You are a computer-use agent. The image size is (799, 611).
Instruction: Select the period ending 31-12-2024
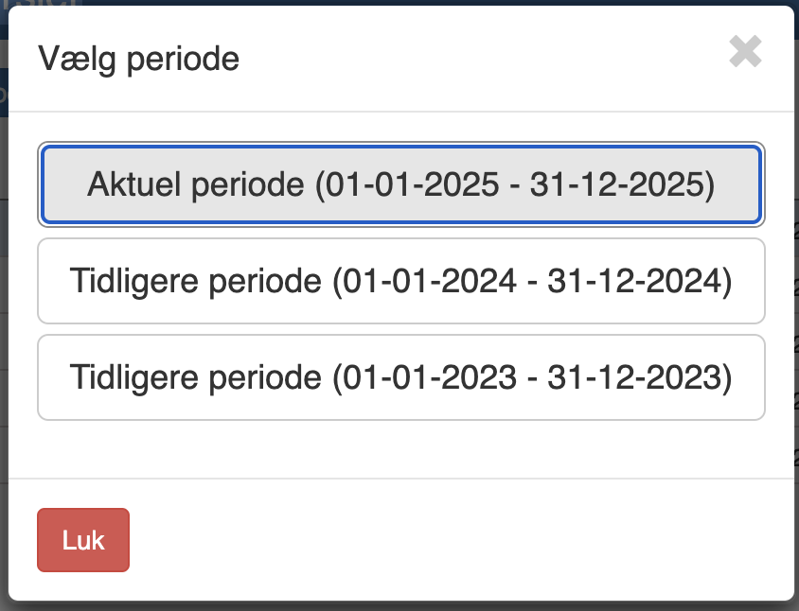[x=400, y=281]
